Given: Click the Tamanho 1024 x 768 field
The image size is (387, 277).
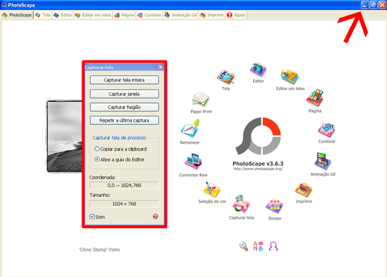Looking at the screenshot, I should click(124, 204).
